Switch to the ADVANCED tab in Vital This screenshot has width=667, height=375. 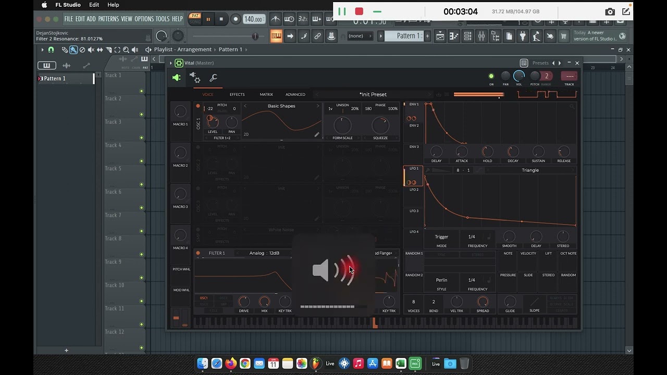point(295,94)
